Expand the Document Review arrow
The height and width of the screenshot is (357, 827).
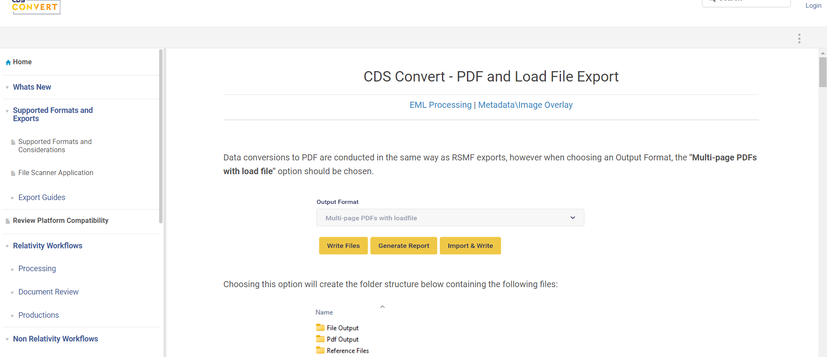point(13,292)
